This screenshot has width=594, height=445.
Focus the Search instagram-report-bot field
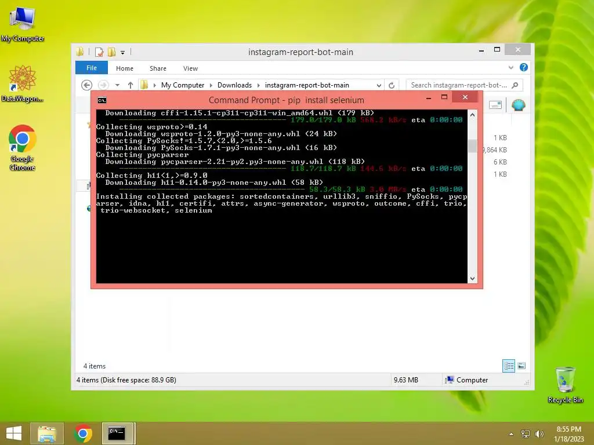tap(464, 85)
